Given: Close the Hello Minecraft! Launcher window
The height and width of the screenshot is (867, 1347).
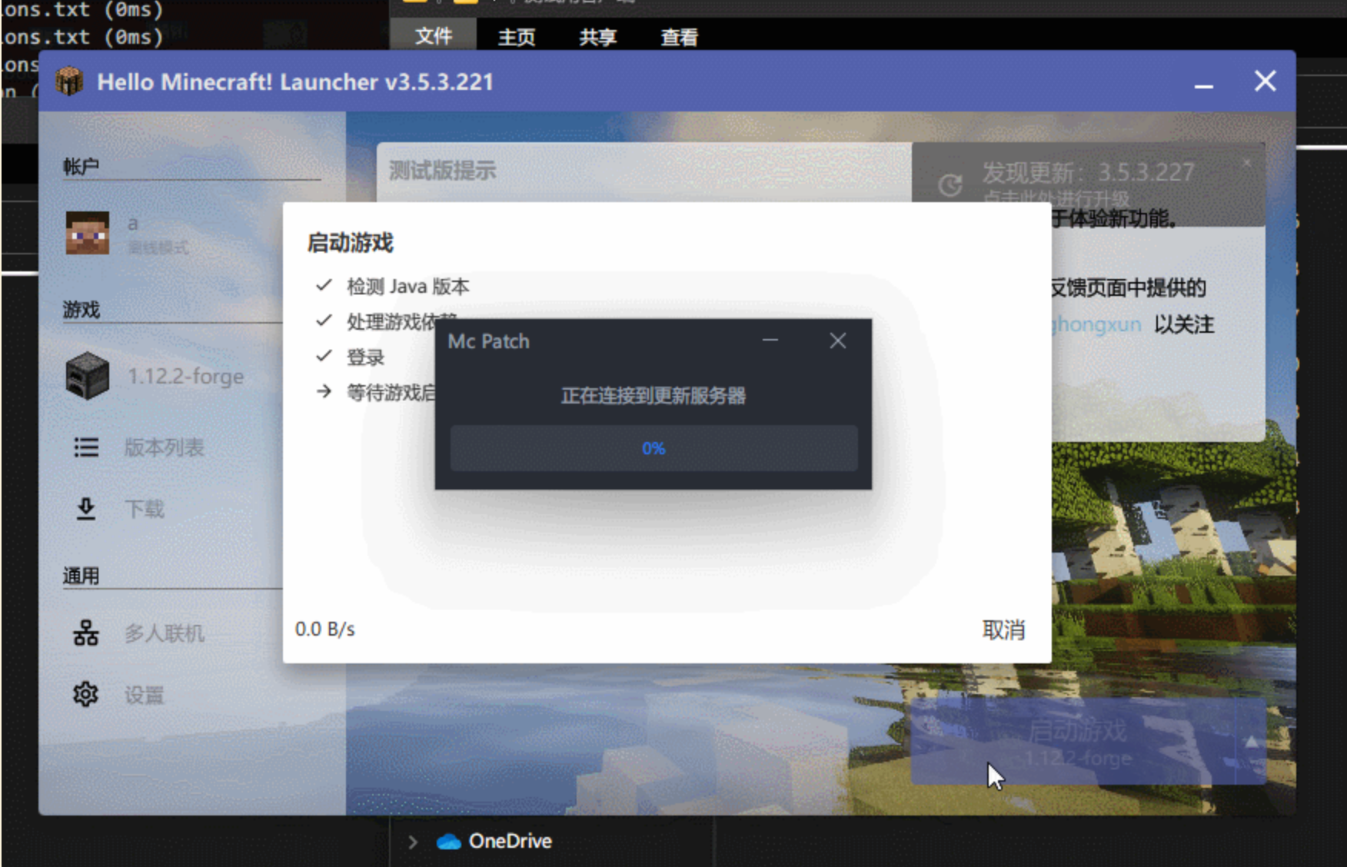Looking at the screenshot, I should 1266,81.
